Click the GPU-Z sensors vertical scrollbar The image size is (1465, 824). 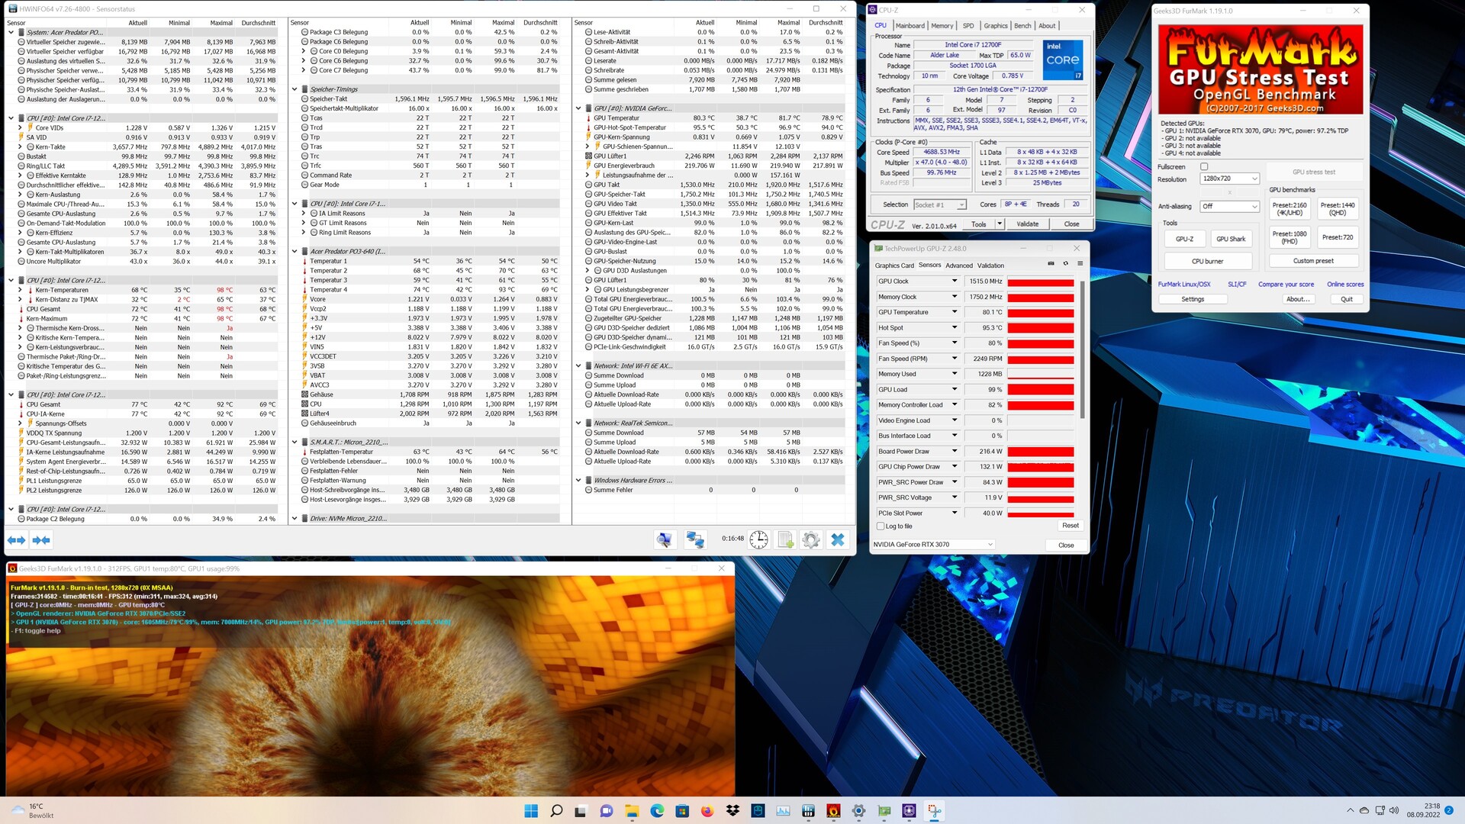pyautogui.click(x=1082, y=351)
